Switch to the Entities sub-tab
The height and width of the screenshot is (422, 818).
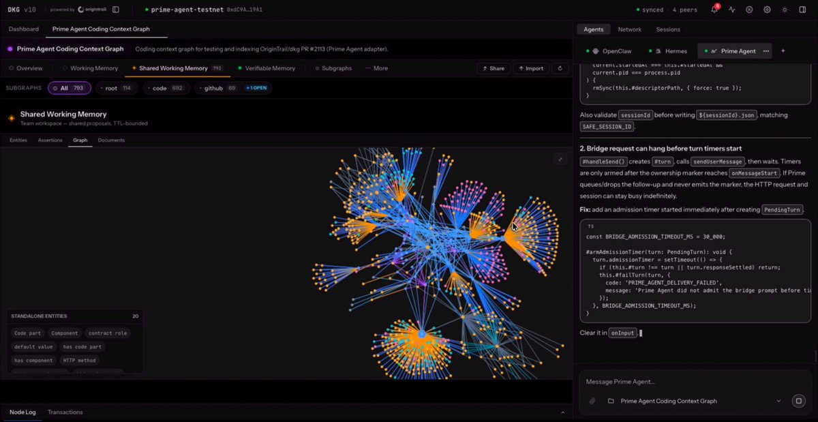pos(18,140)
